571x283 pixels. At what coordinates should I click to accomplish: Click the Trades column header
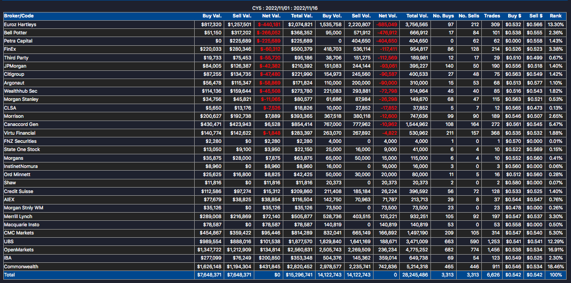click(x=492, y=16)
